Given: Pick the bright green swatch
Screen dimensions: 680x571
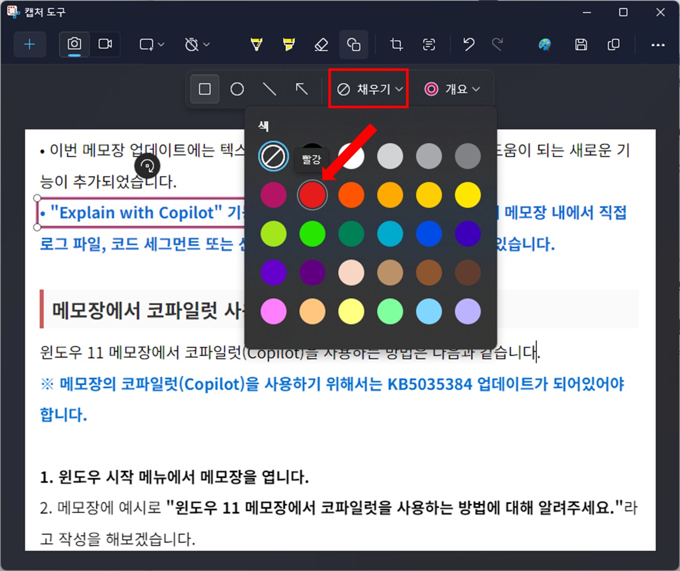Looking at the screenshot, I should 312,234.
